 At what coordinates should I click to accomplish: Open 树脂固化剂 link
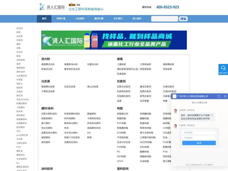(x=123, y=114)
